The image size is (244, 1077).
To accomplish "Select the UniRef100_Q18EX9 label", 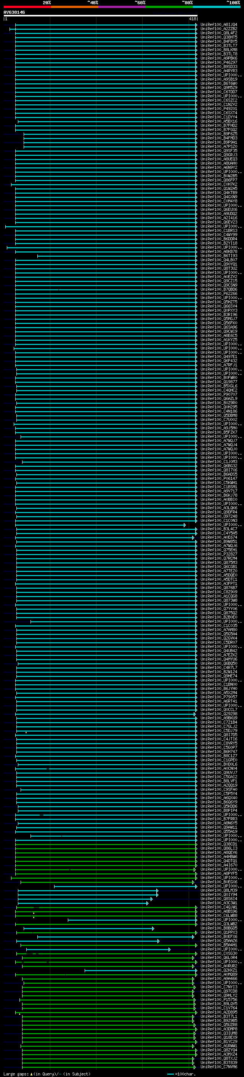I will point(218,1037).
